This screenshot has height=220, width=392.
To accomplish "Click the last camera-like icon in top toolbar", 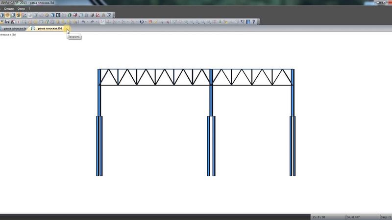I will coord(109,15).
